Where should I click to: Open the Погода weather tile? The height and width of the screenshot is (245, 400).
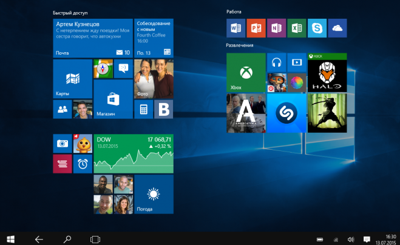[153, 194]
